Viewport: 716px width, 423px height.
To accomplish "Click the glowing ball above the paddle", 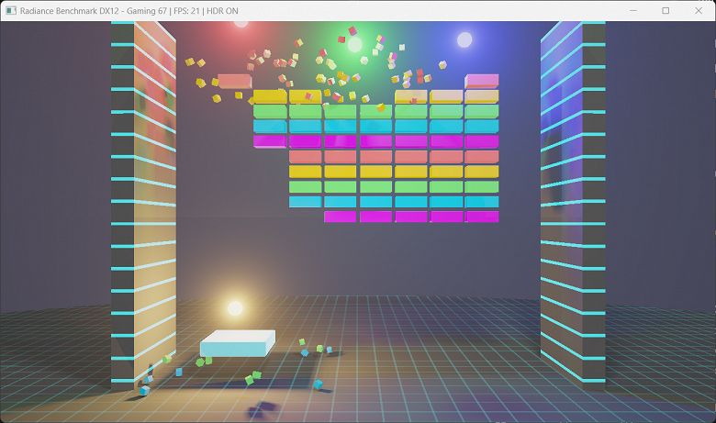I will pos(235,308).
